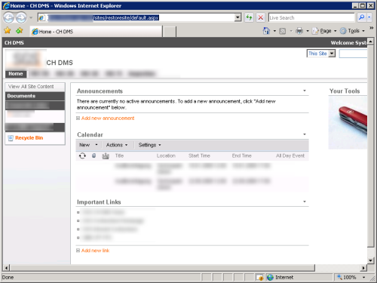The width and height of the screenshot is (377, 283).
Task: Open a new blank browser tab
Action: tap(170, 32)
